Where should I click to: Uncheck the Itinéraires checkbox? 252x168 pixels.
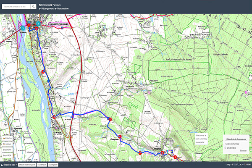click(40, 4)
